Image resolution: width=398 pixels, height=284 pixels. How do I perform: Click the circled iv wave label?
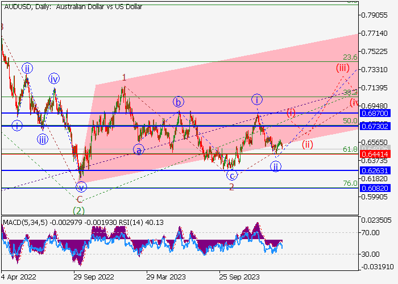(54, 79)
